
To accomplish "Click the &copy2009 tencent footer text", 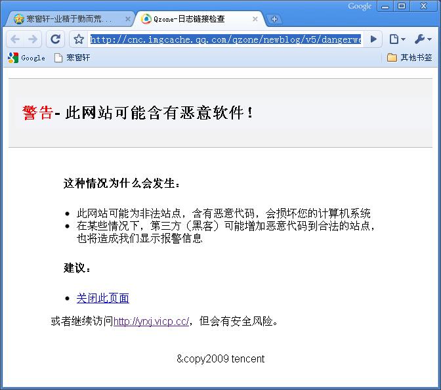I will 220,358.
